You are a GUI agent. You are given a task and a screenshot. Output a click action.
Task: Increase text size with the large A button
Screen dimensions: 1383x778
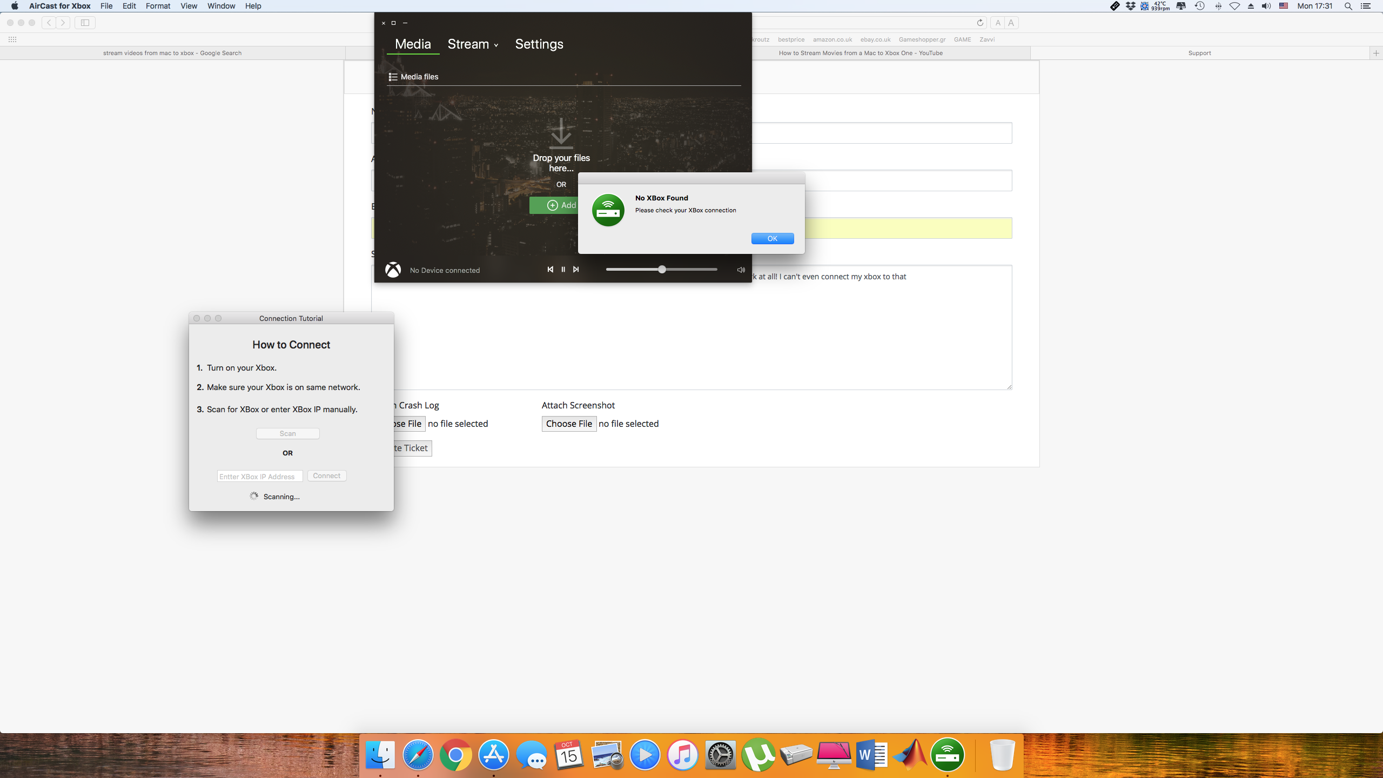click(x=1011, y=23)
